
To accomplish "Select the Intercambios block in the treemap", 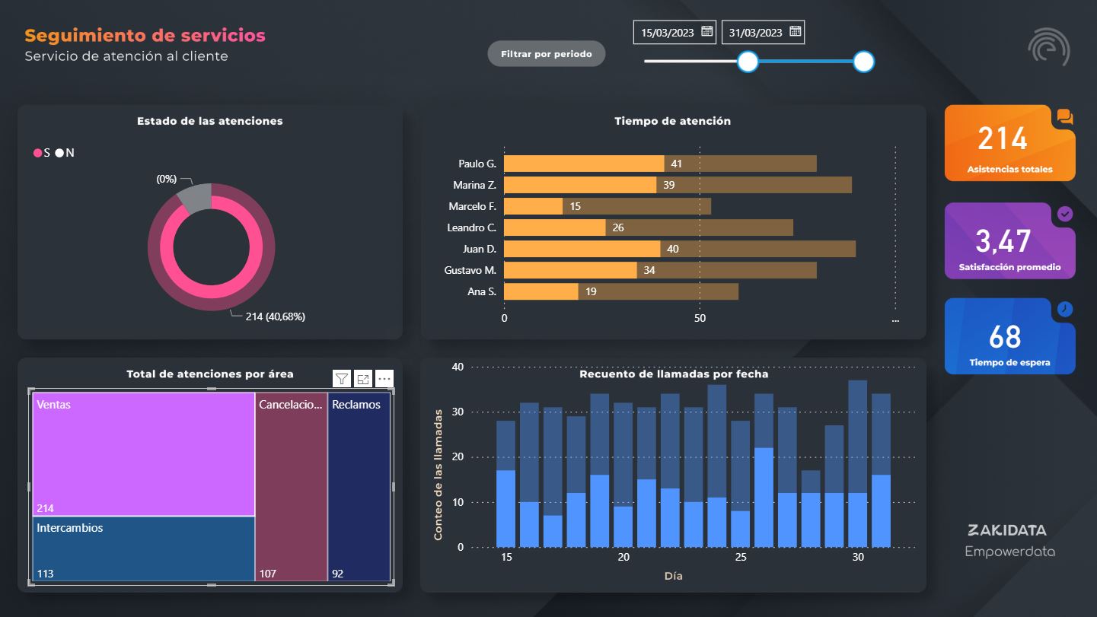I will 144,549.
